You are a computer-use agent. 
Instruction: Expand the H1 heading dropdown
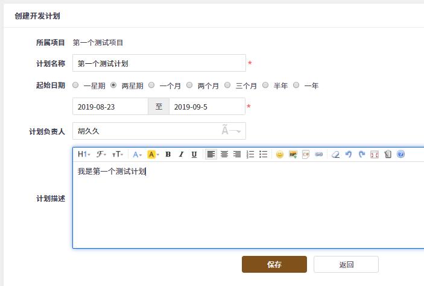coord(84,155)
